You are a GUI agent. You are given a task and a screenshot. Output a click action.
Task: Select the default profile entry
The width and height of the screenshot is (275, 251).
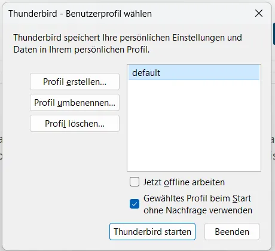pyautogui.click(x=194, y=73)
